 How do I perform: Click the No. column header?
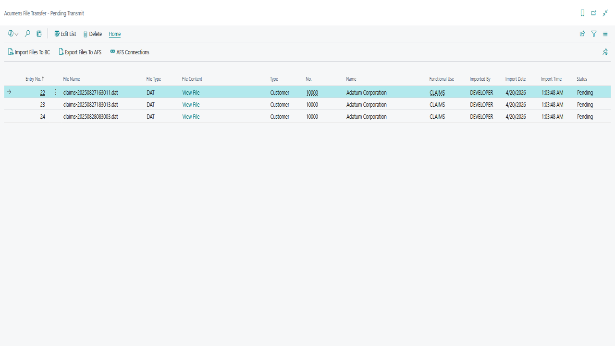click(309, 79)
